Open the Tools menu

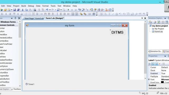(53, 6)
